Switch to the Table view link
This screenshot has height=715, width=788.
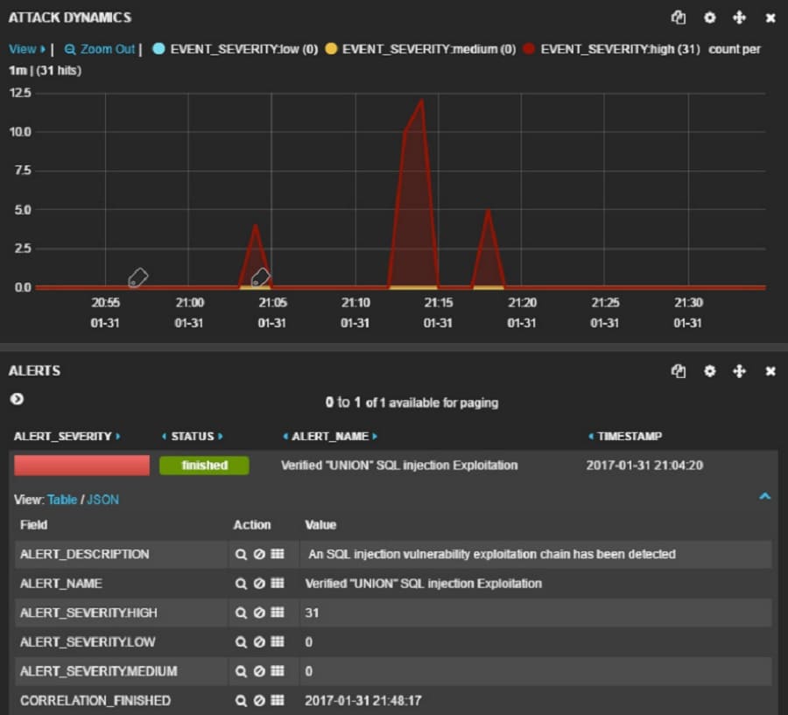coord(62,500)
